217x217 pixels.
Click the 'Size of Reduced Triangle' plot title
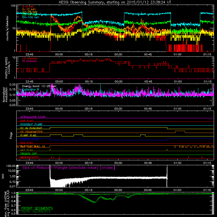[x=69, y=168]
